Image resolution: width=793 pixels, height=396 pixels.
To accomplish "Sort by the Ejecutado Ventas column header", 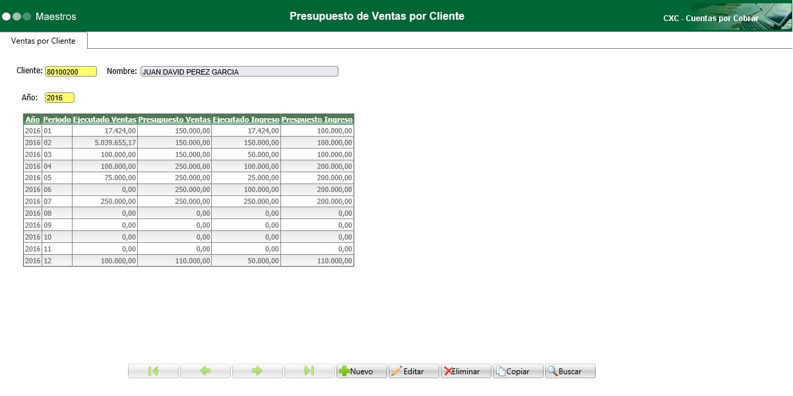I will [x=104, y=119].
